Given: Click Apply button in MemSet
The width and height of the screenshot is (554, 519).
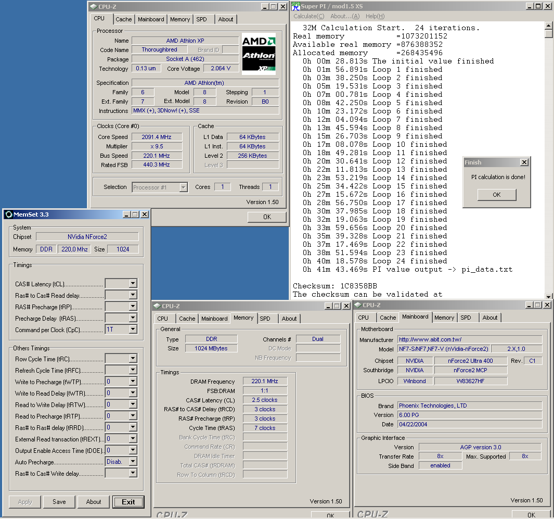Looking at the screenshot, I should tap(25, 502).
